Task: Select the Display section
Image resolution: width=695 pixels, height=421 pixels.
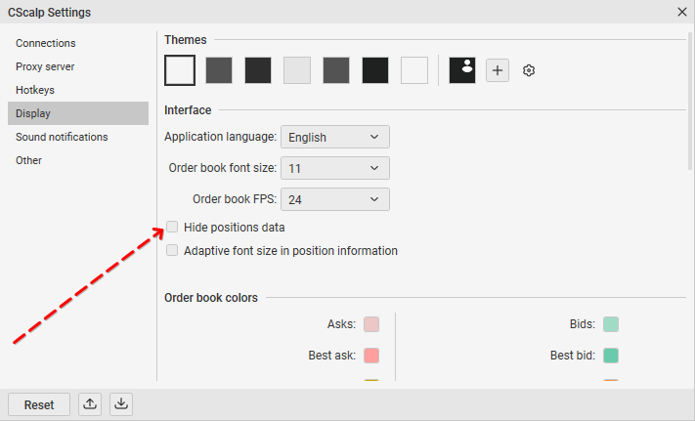Action: [x=78, y=113]
